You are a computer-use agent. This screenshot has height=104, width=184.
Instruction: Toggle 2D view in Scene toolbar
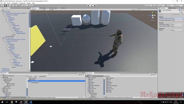click(x=44, y=10)
